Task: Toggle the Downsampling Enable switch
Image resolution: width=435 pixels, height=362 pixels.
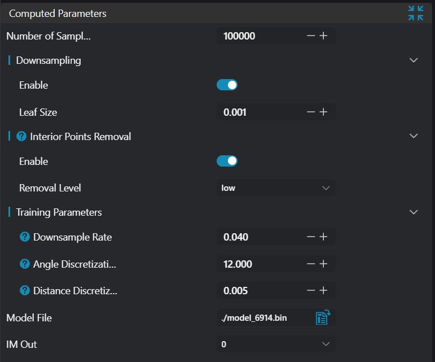Action: coord(227,85)
